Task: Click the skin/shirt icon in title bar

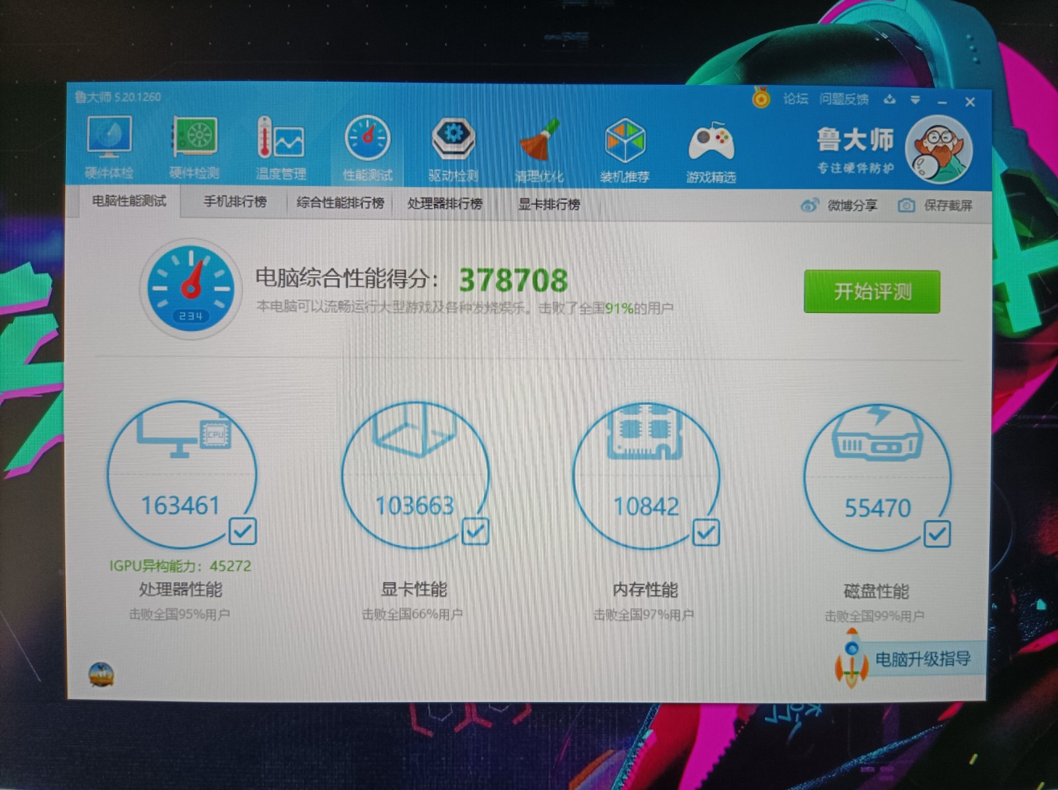Action: [890, 99]
